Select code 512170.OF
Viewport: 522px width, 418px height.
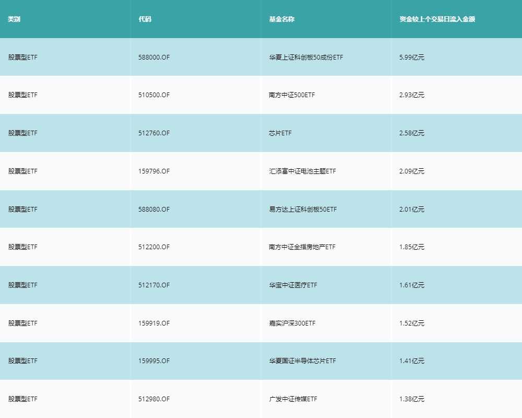point(154,285)
